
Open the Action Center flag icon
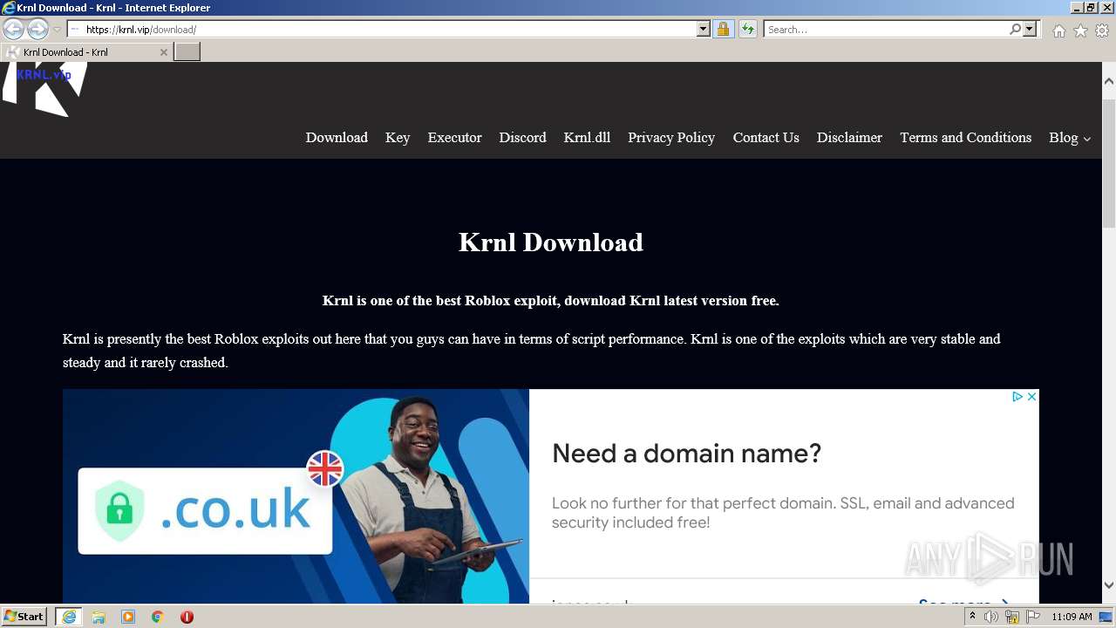point(1033,617)
